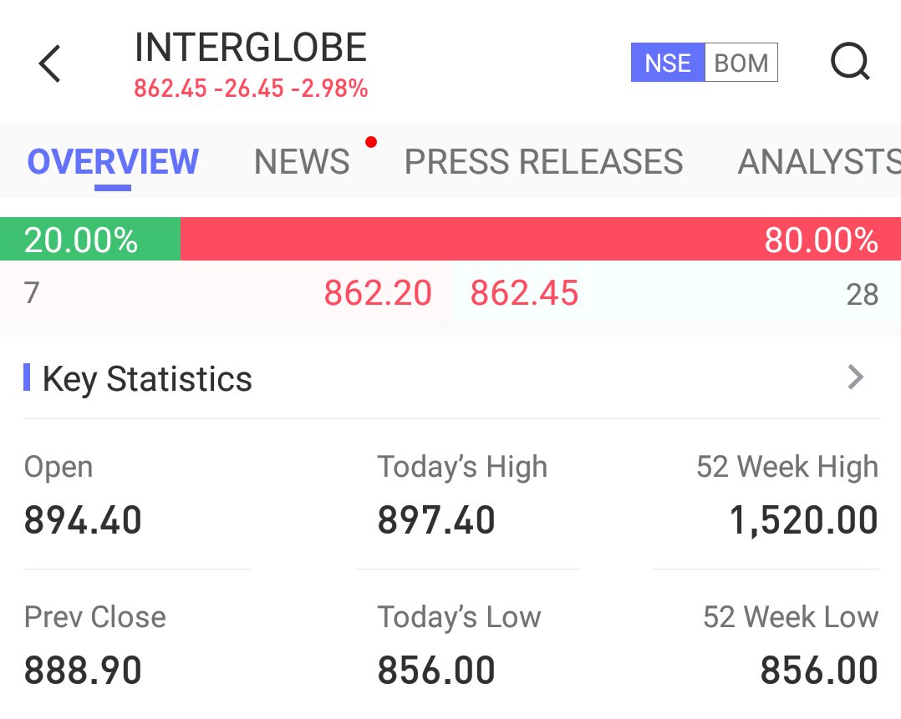Switch to the ANALYSTS tab
901x719 pixels.
[819, 161]
